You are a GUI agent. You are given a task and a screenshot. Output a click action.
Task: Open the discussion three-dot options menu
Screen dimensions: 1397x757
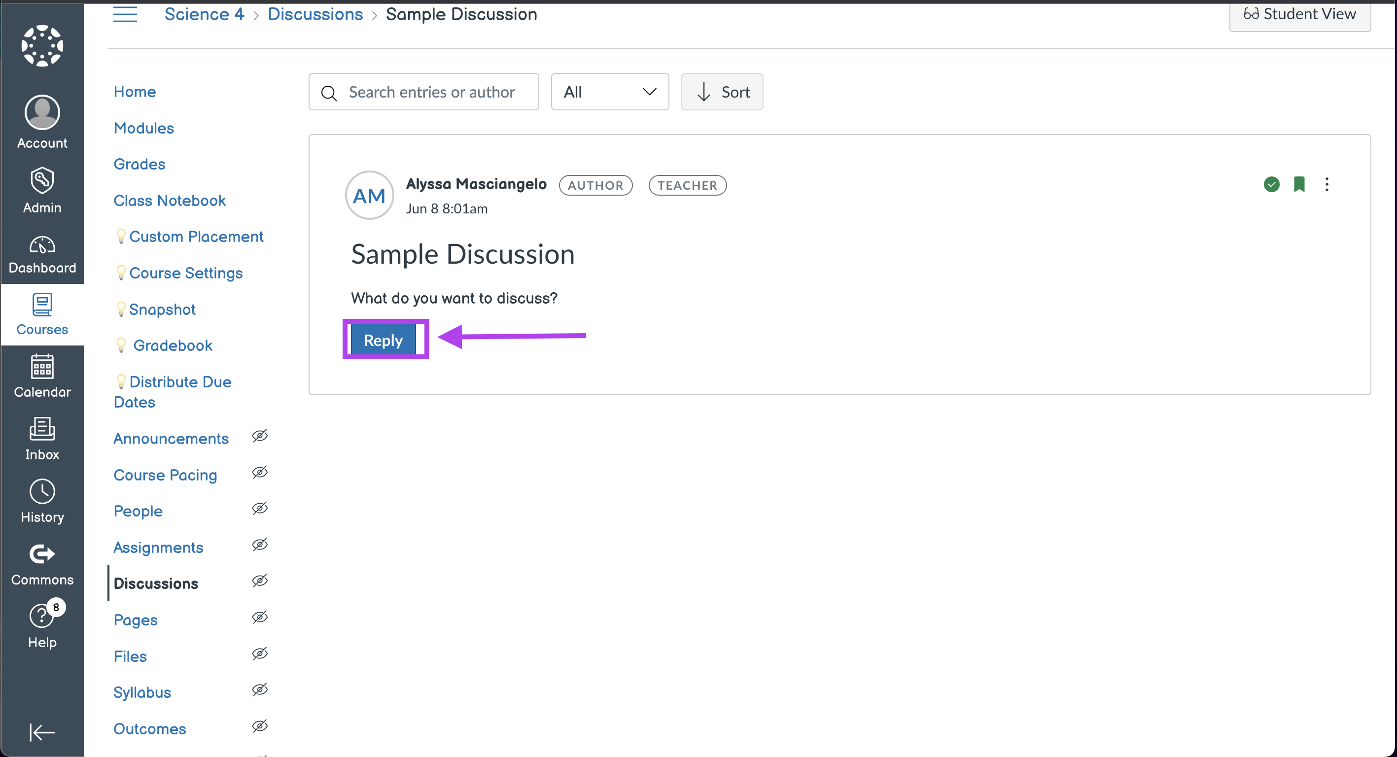pyautogui.click(x=1327, y=184)
